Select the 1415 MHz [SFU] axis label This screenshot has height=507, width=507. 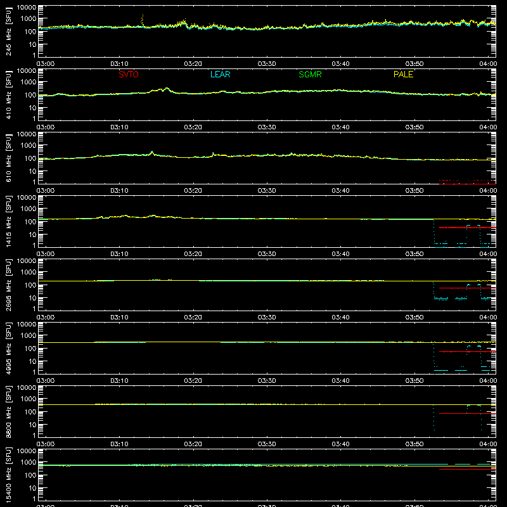point(8,221)
